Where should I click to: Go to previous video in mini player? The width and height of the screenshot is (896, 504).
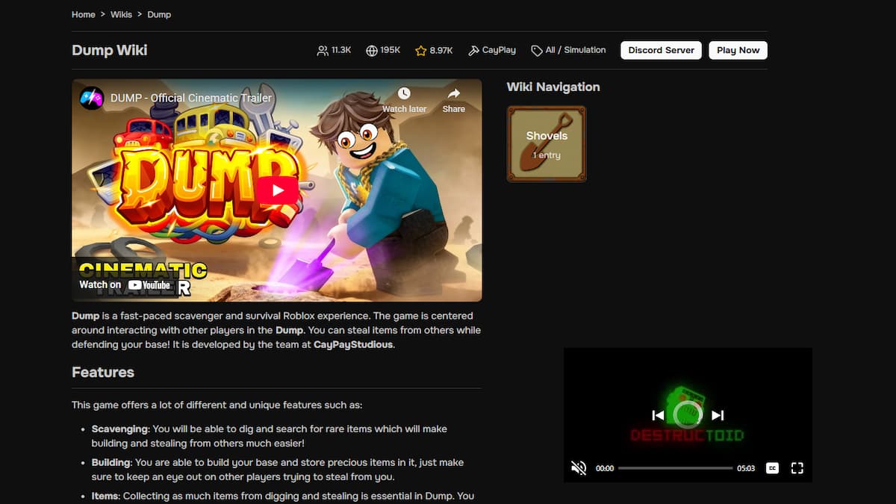coord(658,415)
